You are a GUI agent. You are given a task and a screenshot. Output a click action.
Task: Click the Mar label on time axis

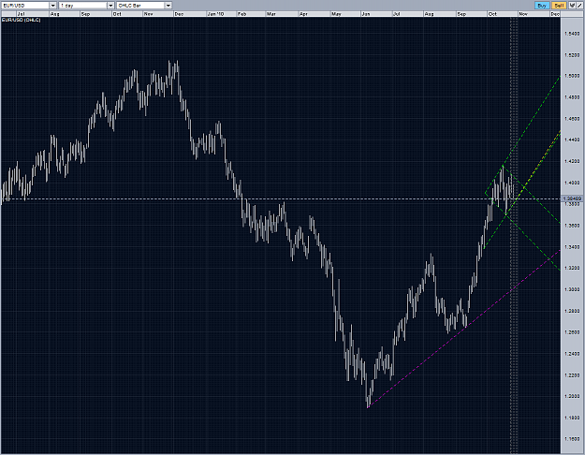(271, 14)
